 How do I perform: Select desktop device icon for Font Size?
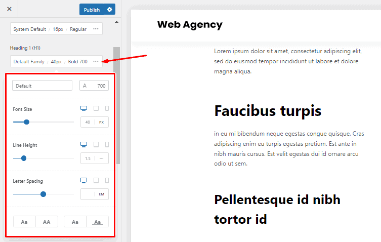pyautogui.click(x=84, y=109)
